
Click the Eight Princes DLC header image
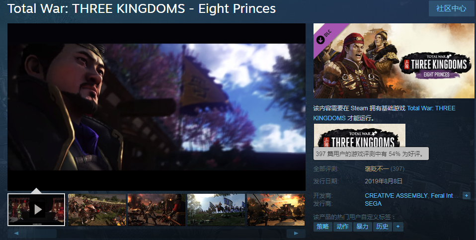[x=394, y=61]
